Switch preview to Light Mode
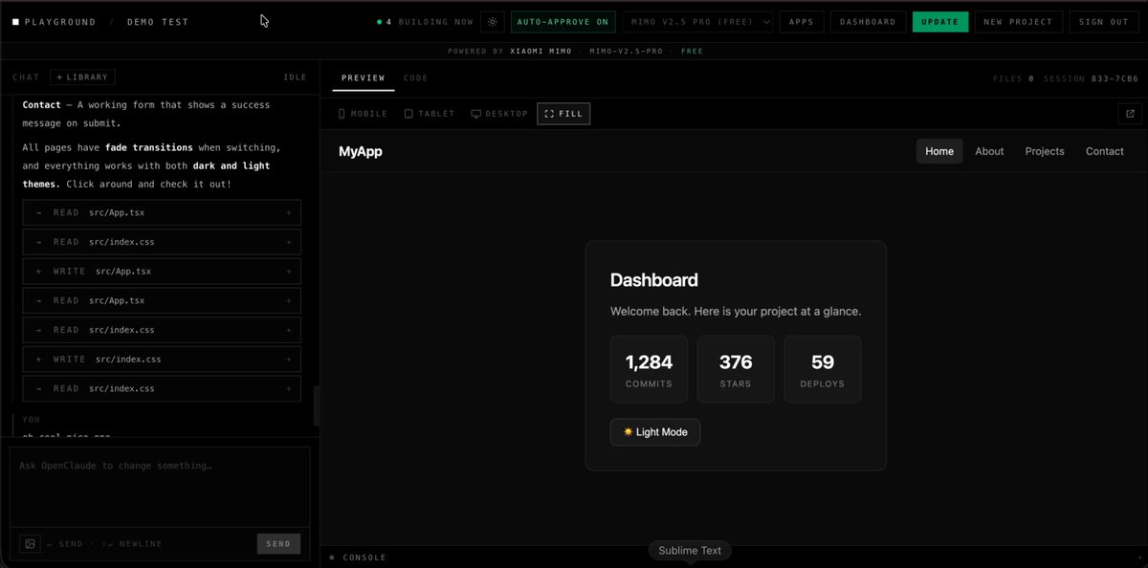This screenshot has height=568, width=1148. tap(655, 432)
